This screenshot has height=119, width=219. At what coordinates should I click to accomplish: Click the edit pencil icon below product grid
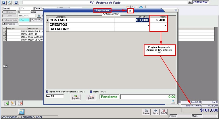(x=13, y=103)
